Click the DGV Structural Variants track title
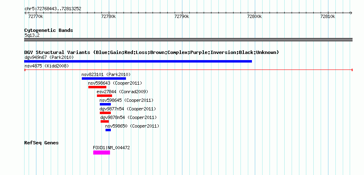 (x=151, y=52)
